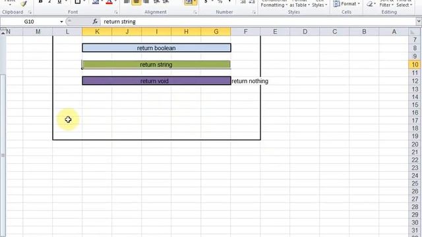Open the Merge & Center dropdown arrow
Image resolution: width=422 pixels, height=237 pixels.
tap(195, 2)
